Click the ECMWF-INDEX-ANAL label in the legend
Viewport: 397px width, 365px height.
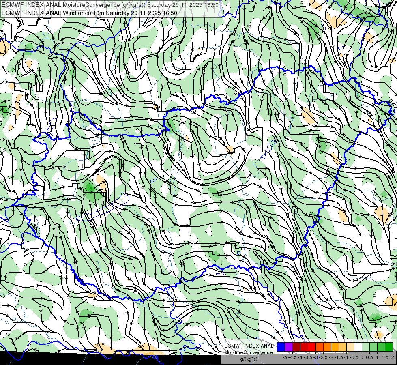[249, 346]
